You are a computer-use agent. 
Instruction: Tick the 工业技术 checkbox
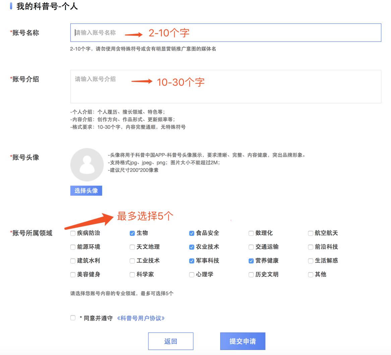point(132,261)
